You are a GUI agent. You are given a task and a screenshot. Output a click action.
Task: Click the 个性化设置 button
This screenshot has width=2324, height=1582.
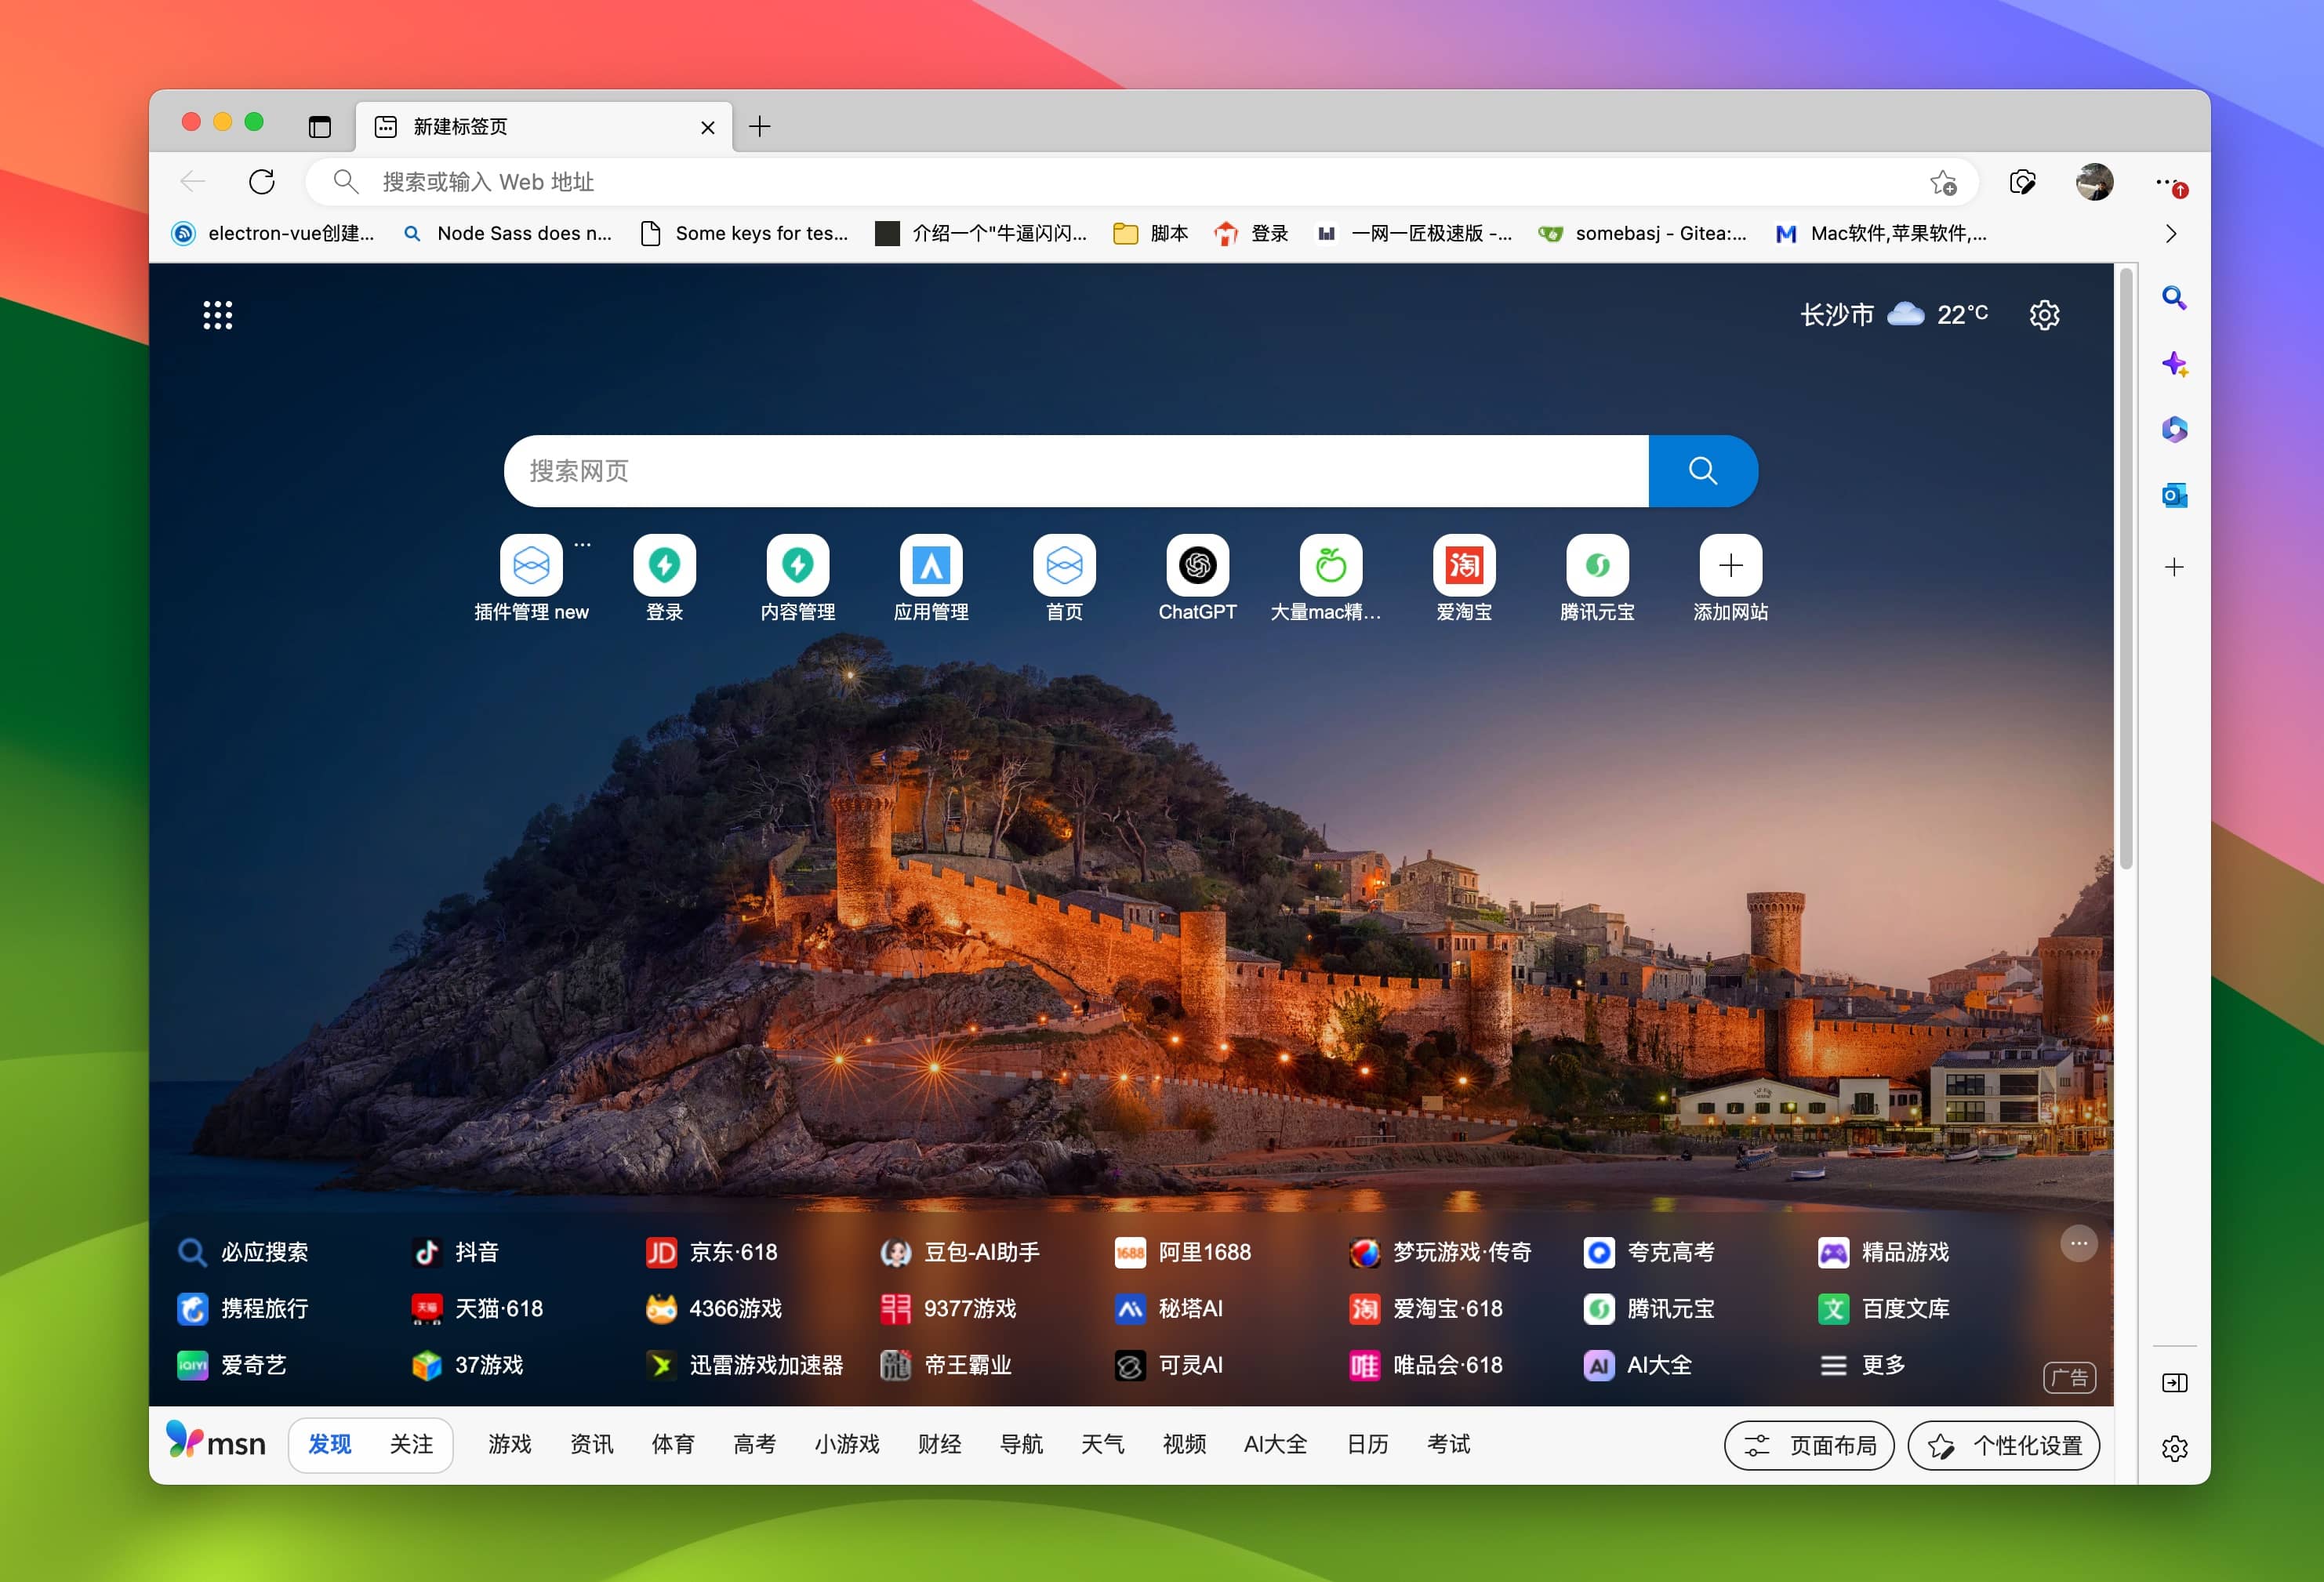point(2003,1446)
